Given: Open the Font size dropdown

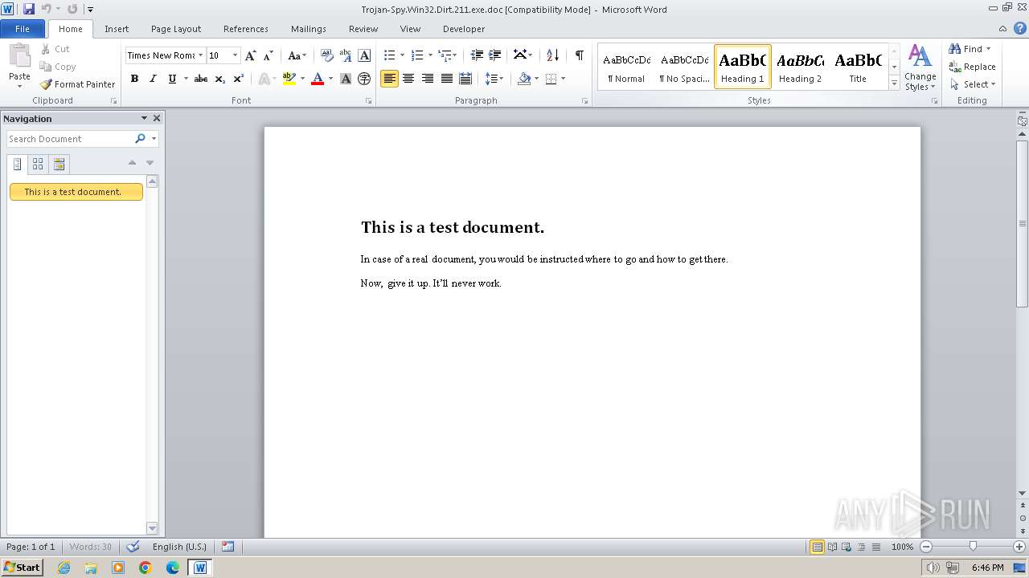Looking at the screenshot, I should (235, 55).
